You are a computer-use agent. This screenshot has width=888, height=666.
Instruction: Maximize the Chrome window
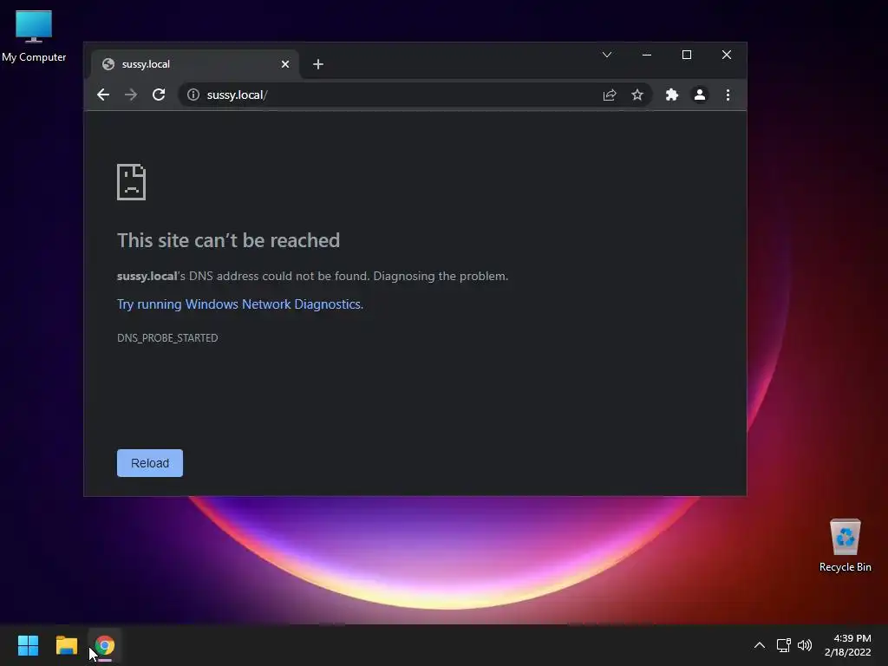[x=687, y=55]
